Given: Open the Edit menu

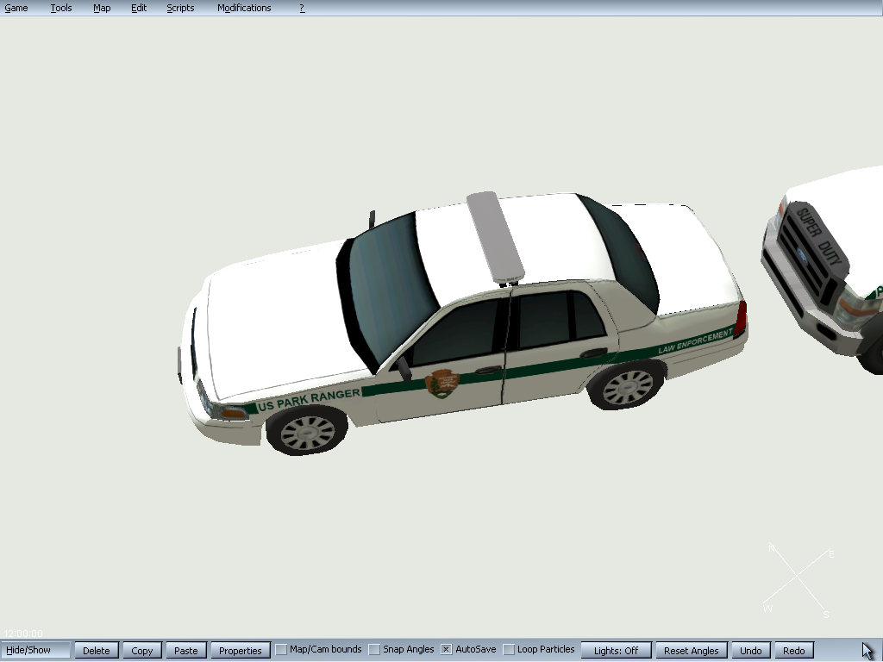Looking at the screenshot, I should coord(139,8).
